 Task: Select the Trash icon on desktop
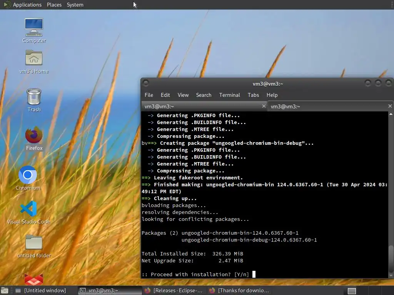click(x=34, y=100)
